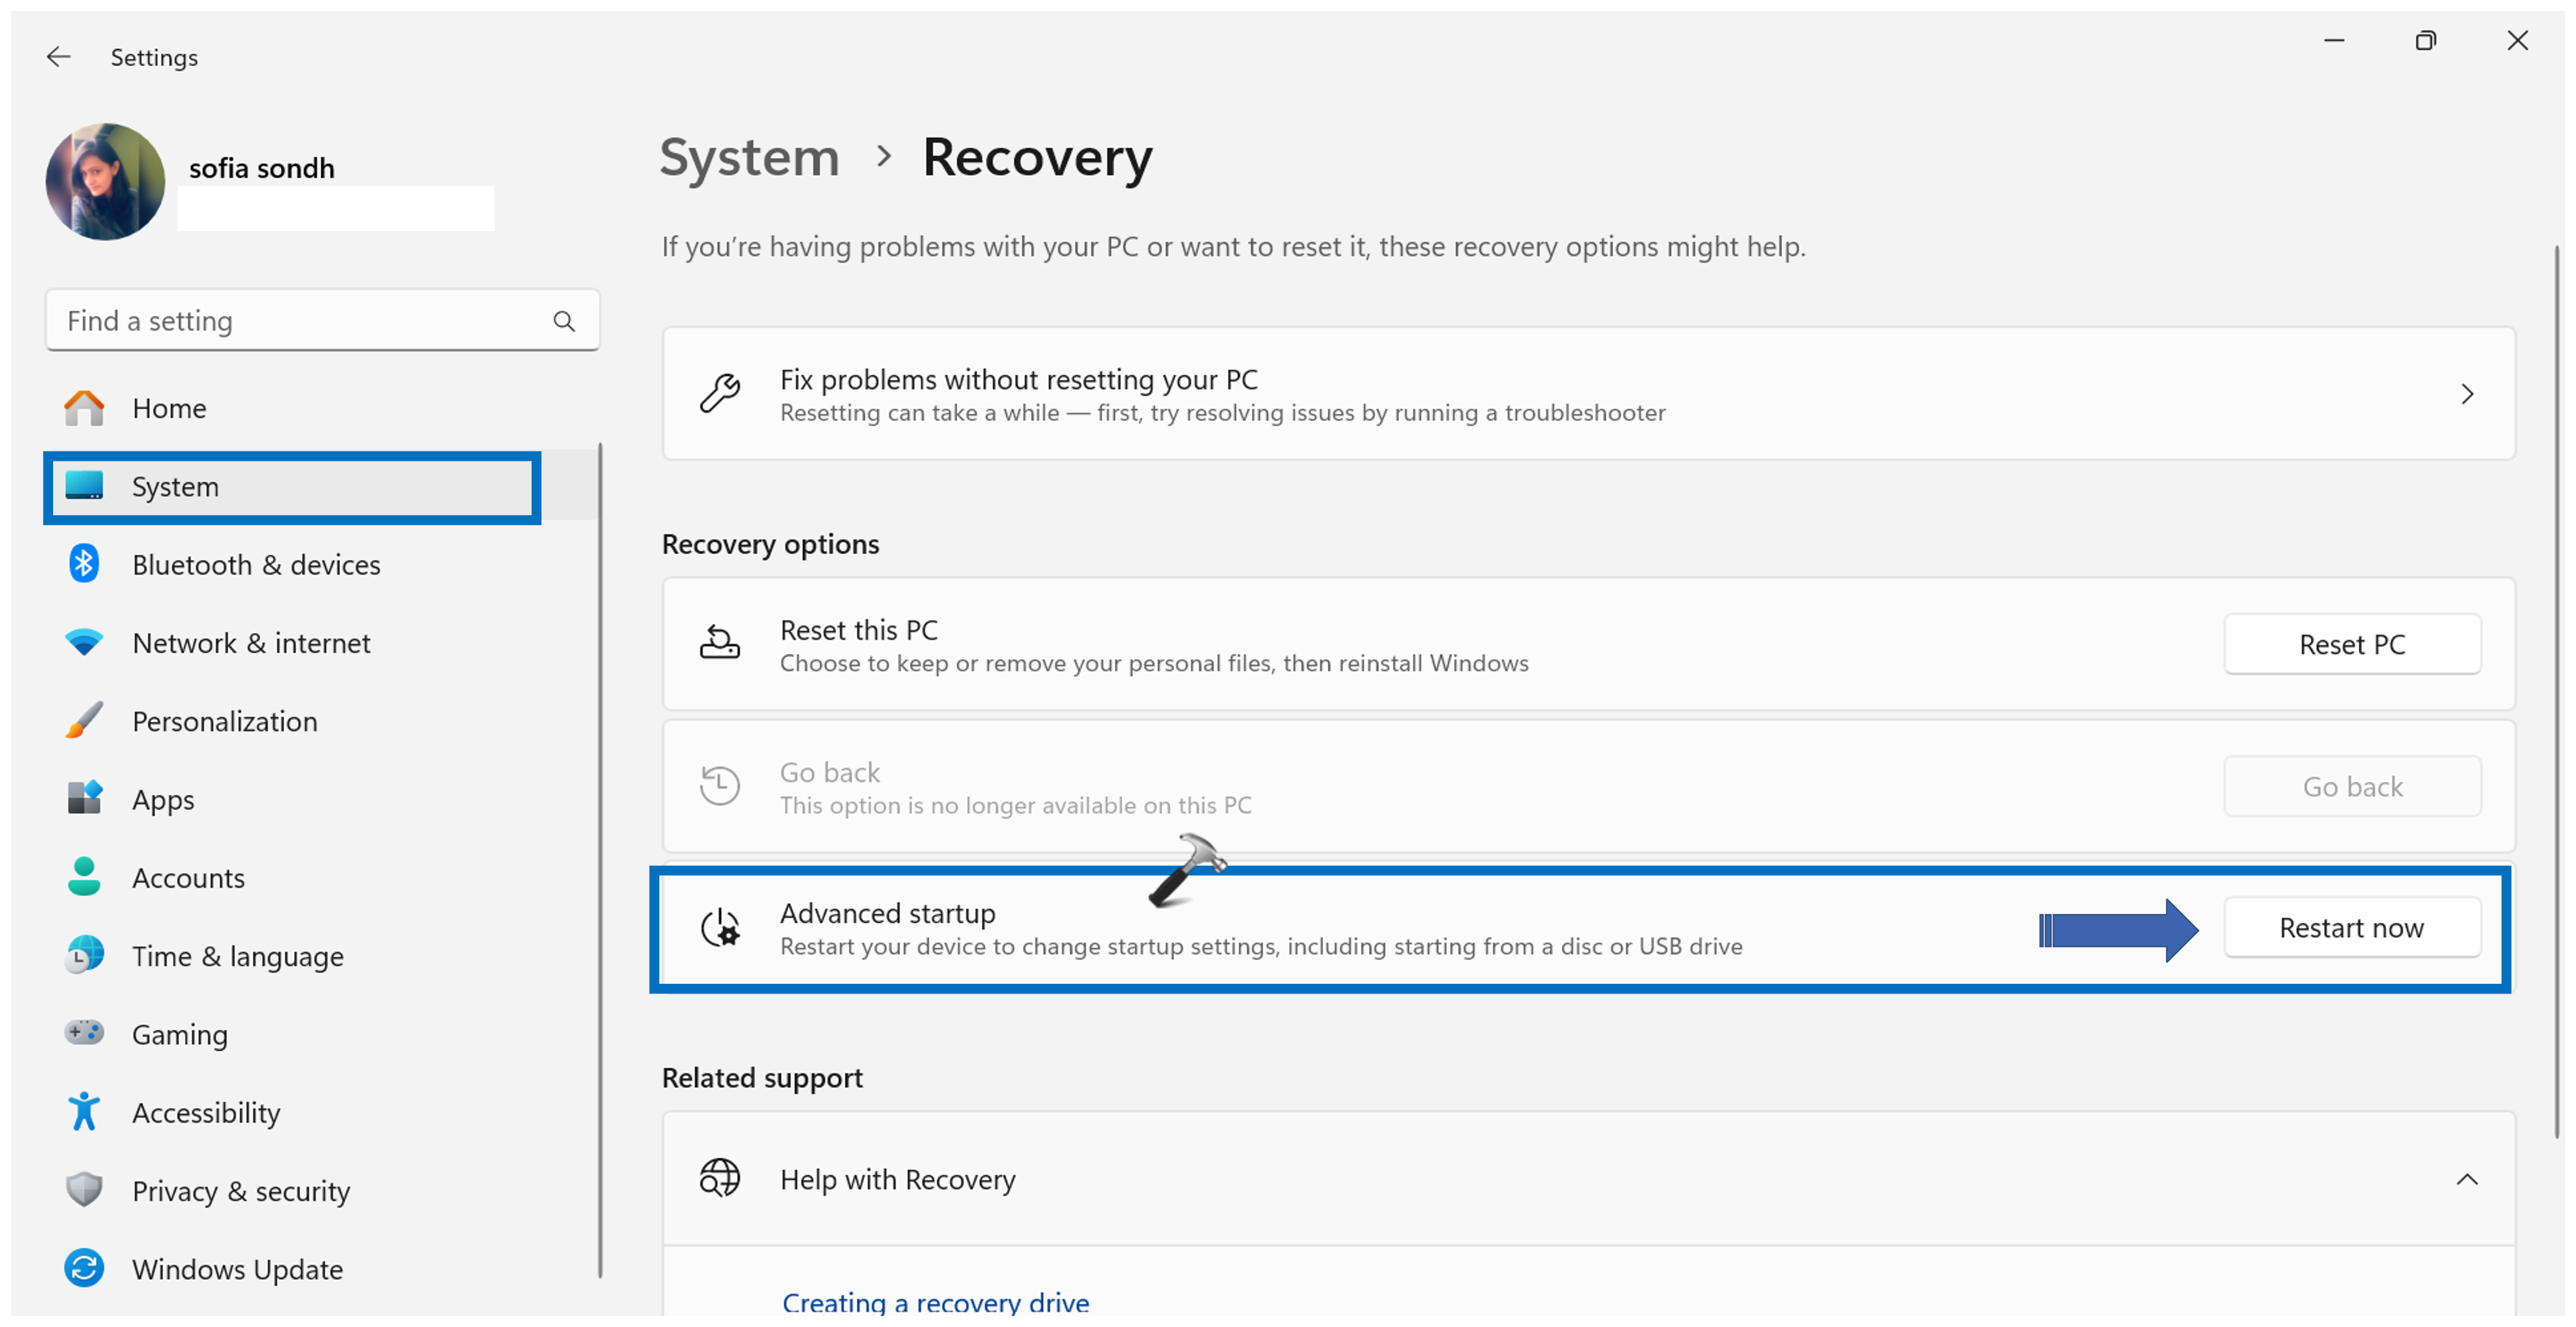Open the Apps settings page
This screenshot has width=2576, height=1327.
(x=164, y=799)
